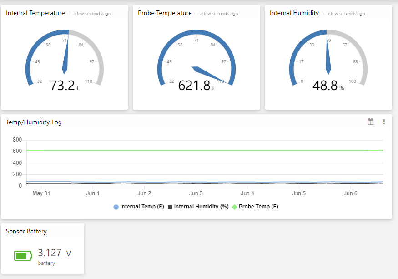Click the Internal Humidity updated timestamp
Screen dimensions: 398x279
346,14
